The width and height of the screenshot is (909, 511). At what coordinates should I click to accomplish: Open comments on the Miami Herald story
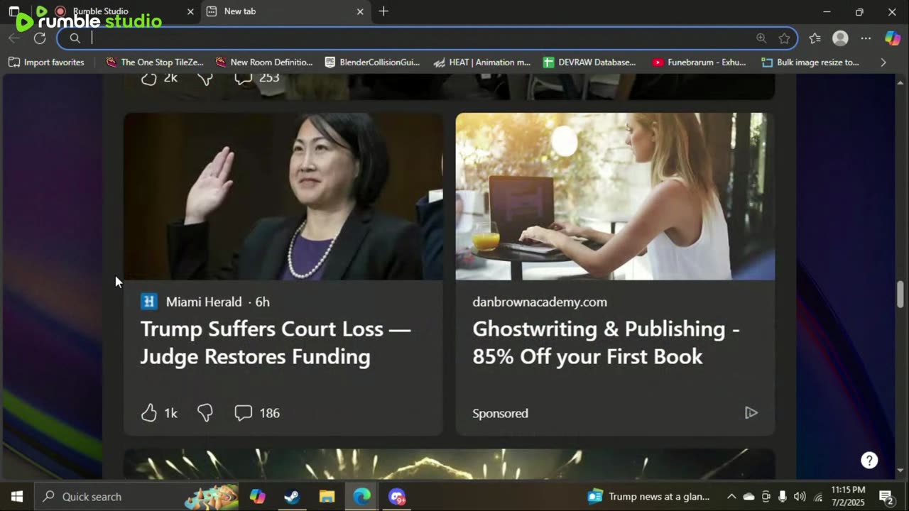click(x=257, y=413)
